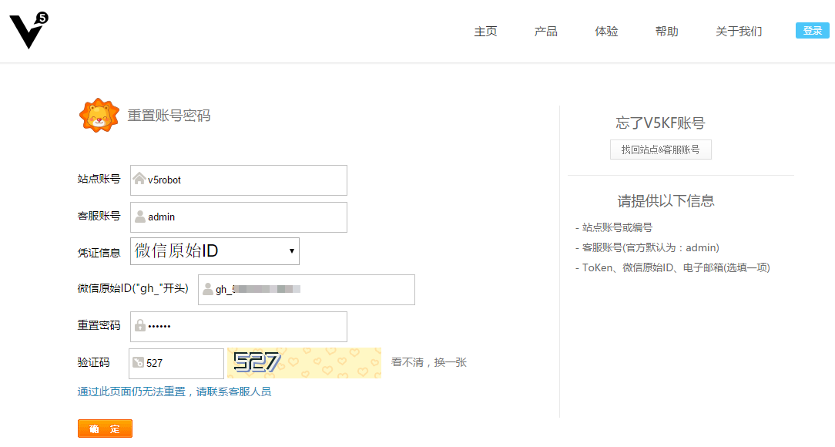The image size is (835, 447).
Task: Click the lion mascot icon
Action: point(99,115)
